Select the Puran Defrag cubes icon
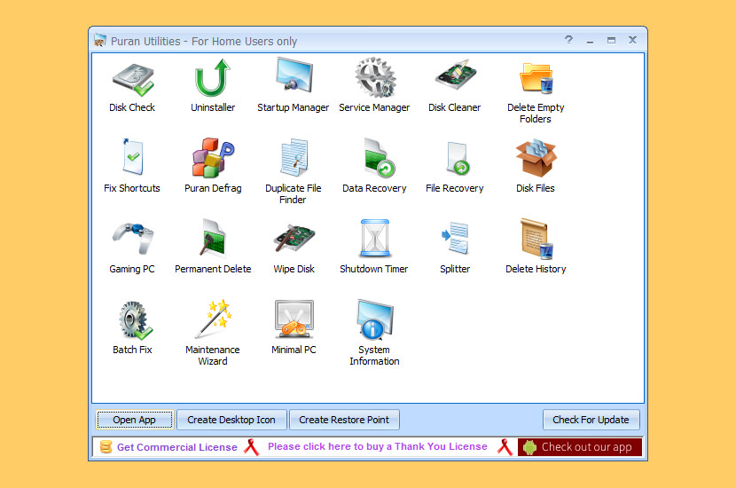The width and height of the screenshot is (736, 488). coord(213,157)
